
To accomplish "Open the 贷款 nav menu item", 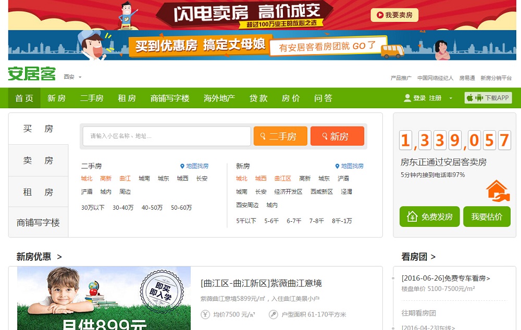I will 258,98.
